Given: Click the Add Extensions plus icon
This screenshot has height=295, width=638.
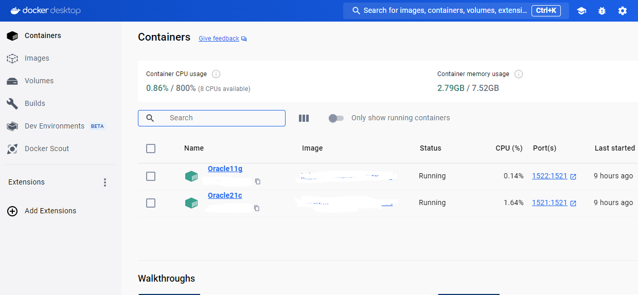Looking at the screenshot, I should tap(12, 211).
